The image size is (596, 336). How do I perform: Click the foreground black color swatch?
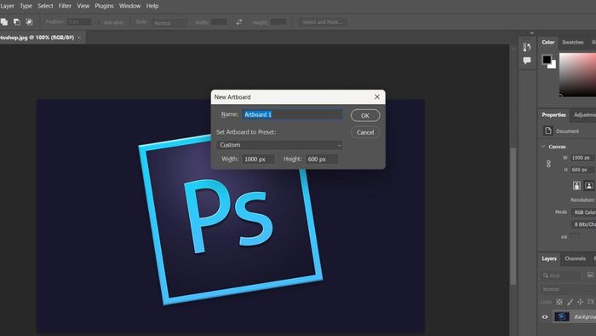(547, 60)
